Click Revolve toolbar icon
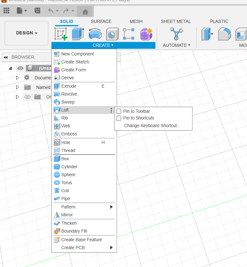 click(x=95, y=34)
